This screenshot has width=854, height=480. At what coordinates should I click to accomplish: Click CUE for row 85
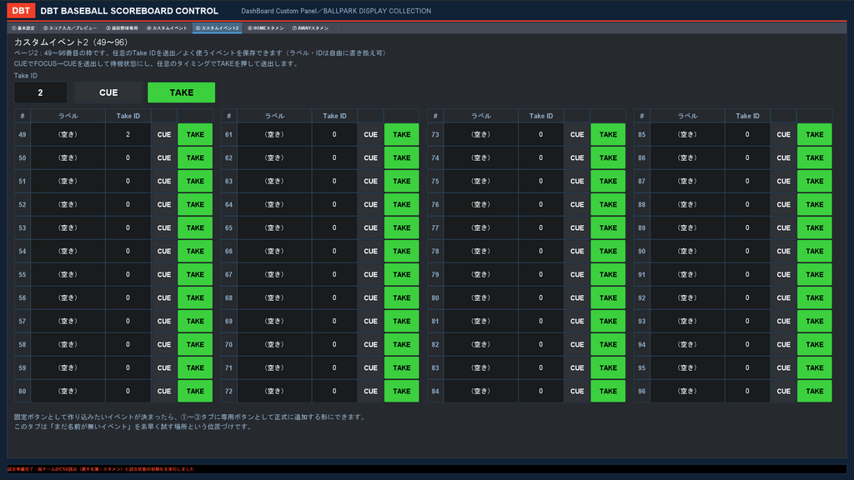(783, 134)
